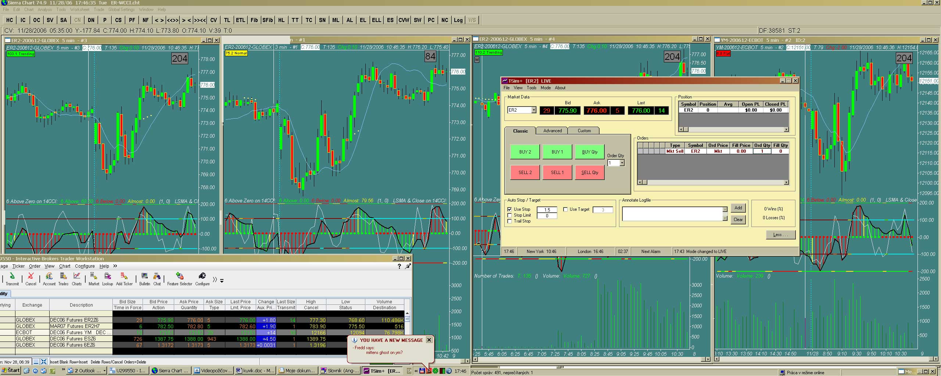Screen dimensions: 941x376
Task: Open the Trades icon in TWS toolbar
Action: 63,276
